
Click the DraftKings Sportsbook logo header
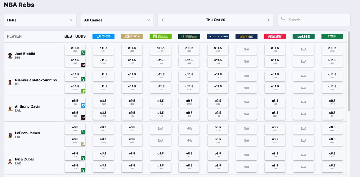point(160,36)
